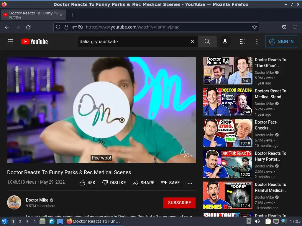
Task: Open more actions ellipsis under video
Action: [x=190, y=183]
